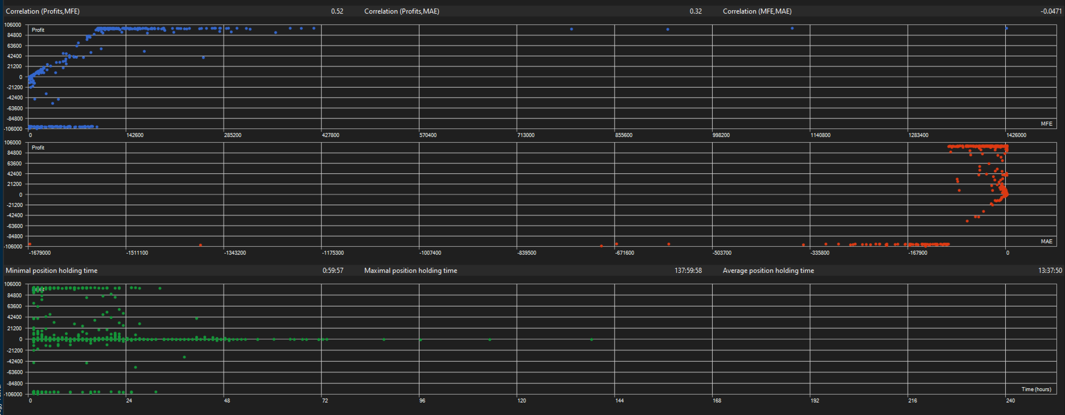
Task: Click the 13:37:50 holding time value
Action: [1050, 271]
